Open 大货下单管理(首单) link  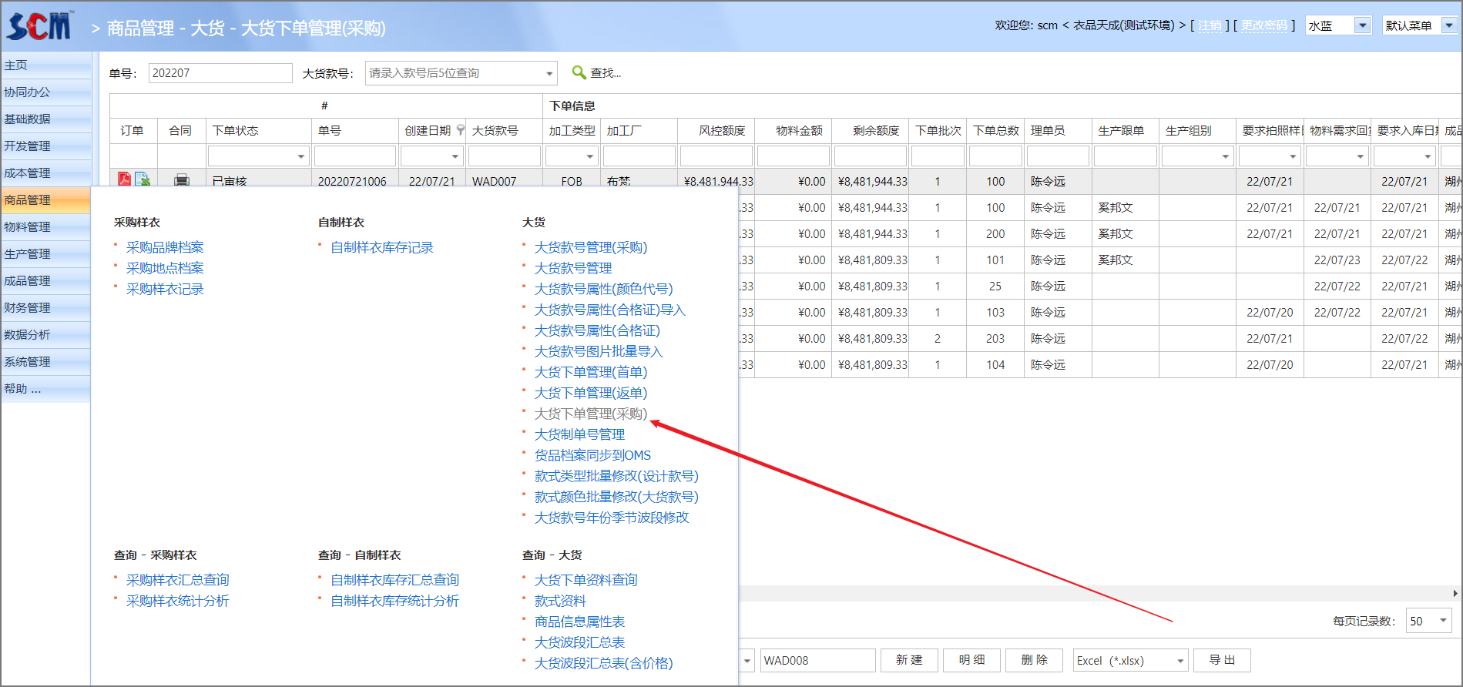point(590,372)
